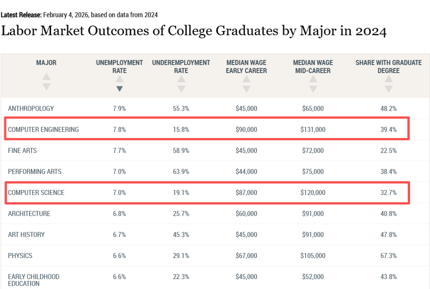This screenshot has height=289, width=430.
Task: Sort Median Wage Early Career ascending arrow
Action: tap(246, 79)
